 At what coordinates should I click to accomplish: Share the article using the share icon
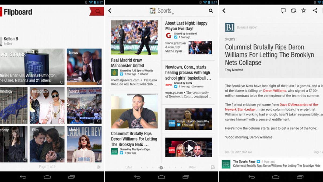[315, 11]
